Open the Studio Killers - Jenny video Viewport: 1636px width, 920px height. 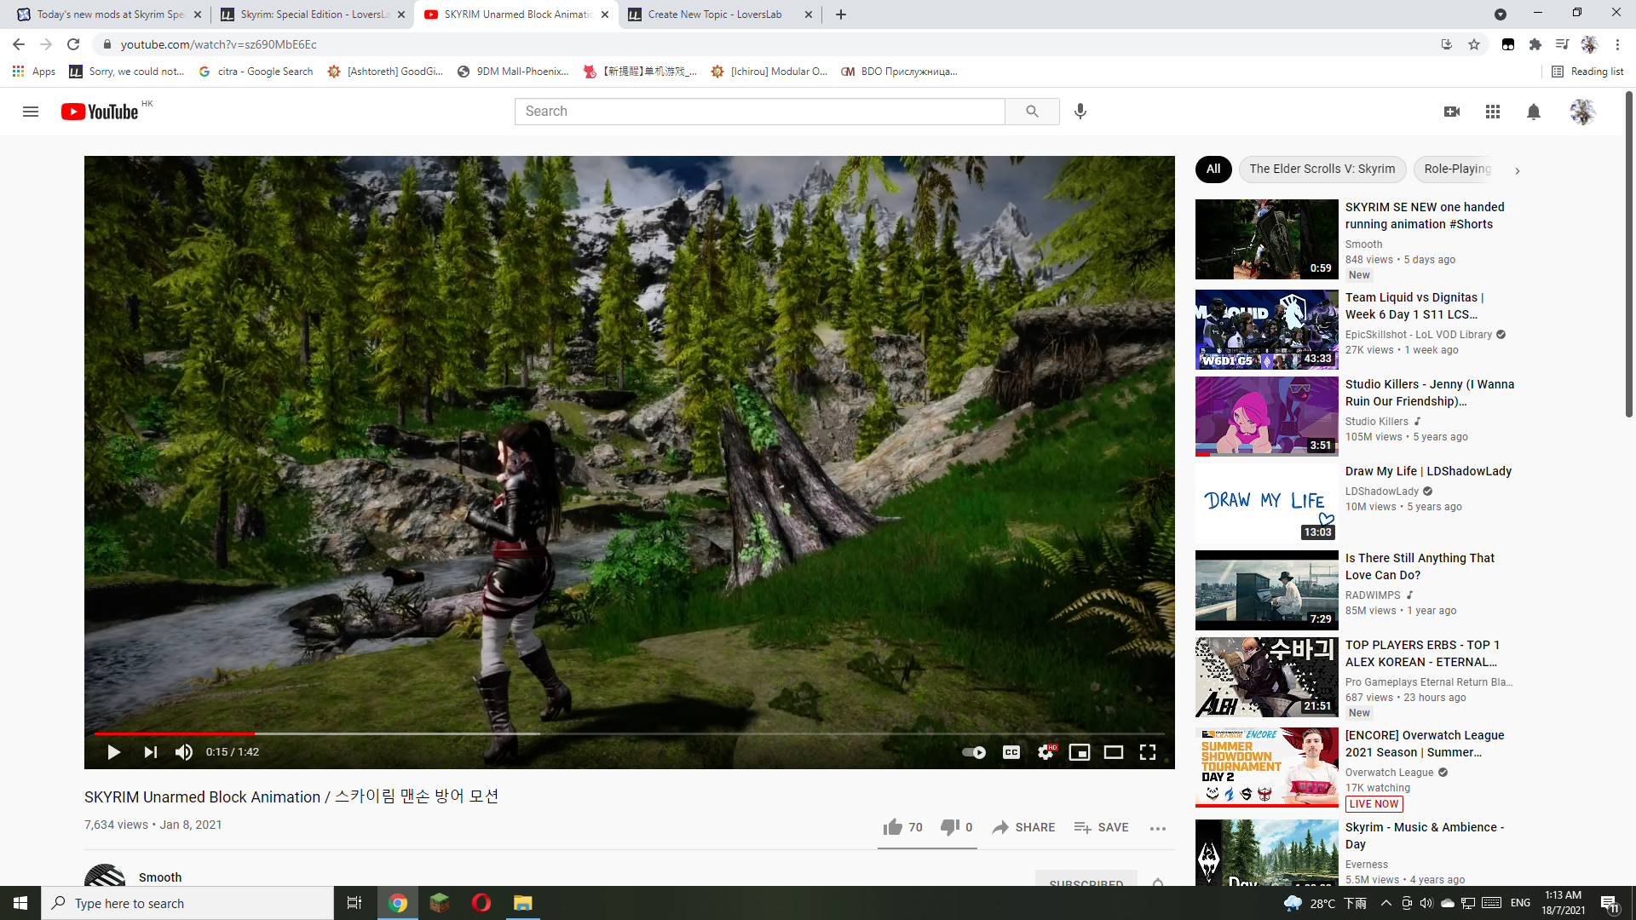(1430, 393)
